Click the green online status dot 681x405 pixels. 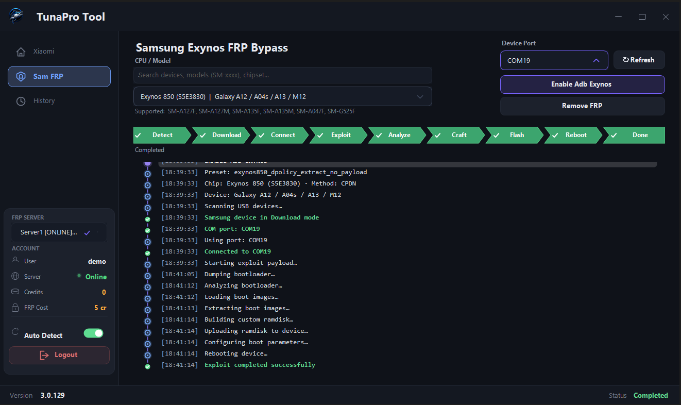[x=79, y=276]
